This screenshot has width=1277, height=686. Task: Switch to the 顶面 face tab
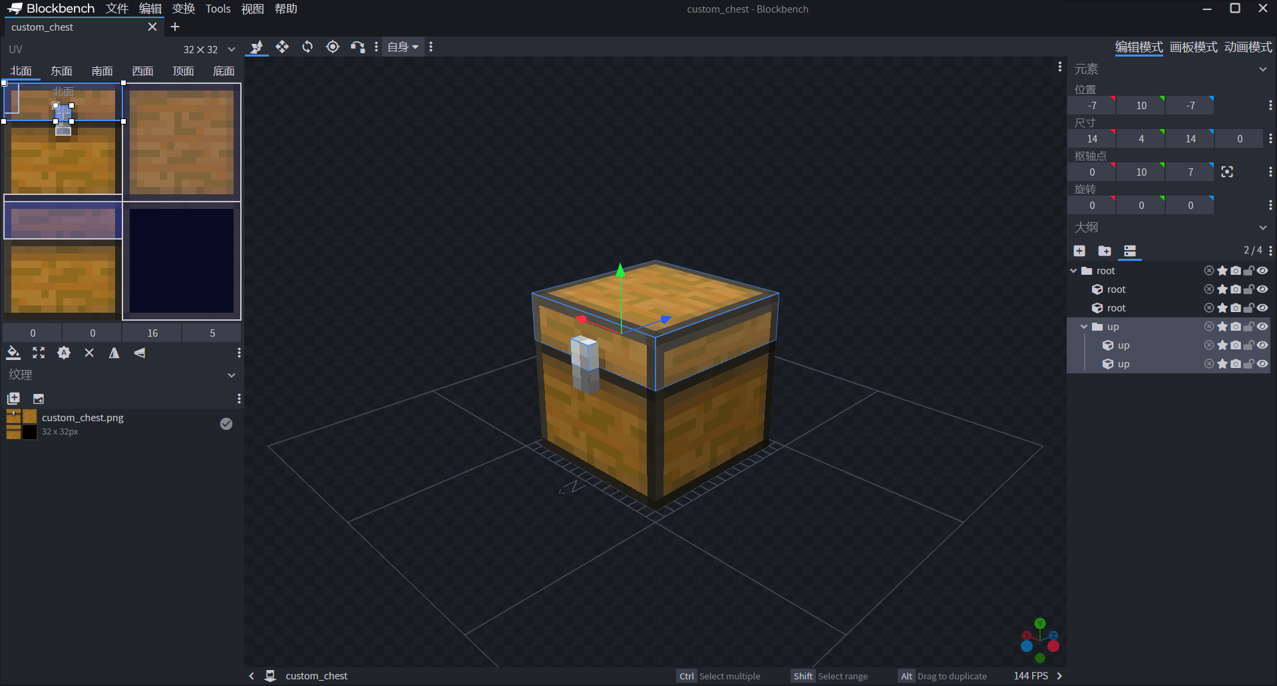pos(183,71)
